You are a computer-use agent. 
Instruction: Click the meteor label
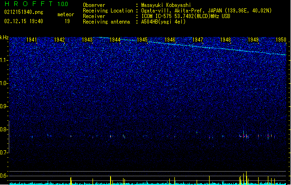click(66, 14)
